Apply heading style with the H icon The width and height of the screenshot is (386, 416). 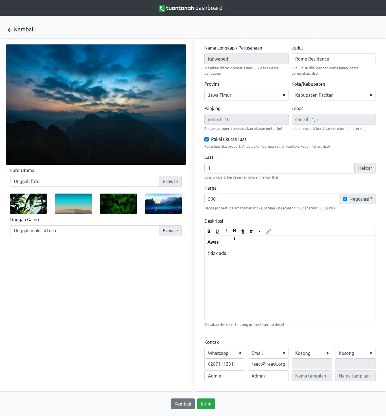(x=234, y=231)
